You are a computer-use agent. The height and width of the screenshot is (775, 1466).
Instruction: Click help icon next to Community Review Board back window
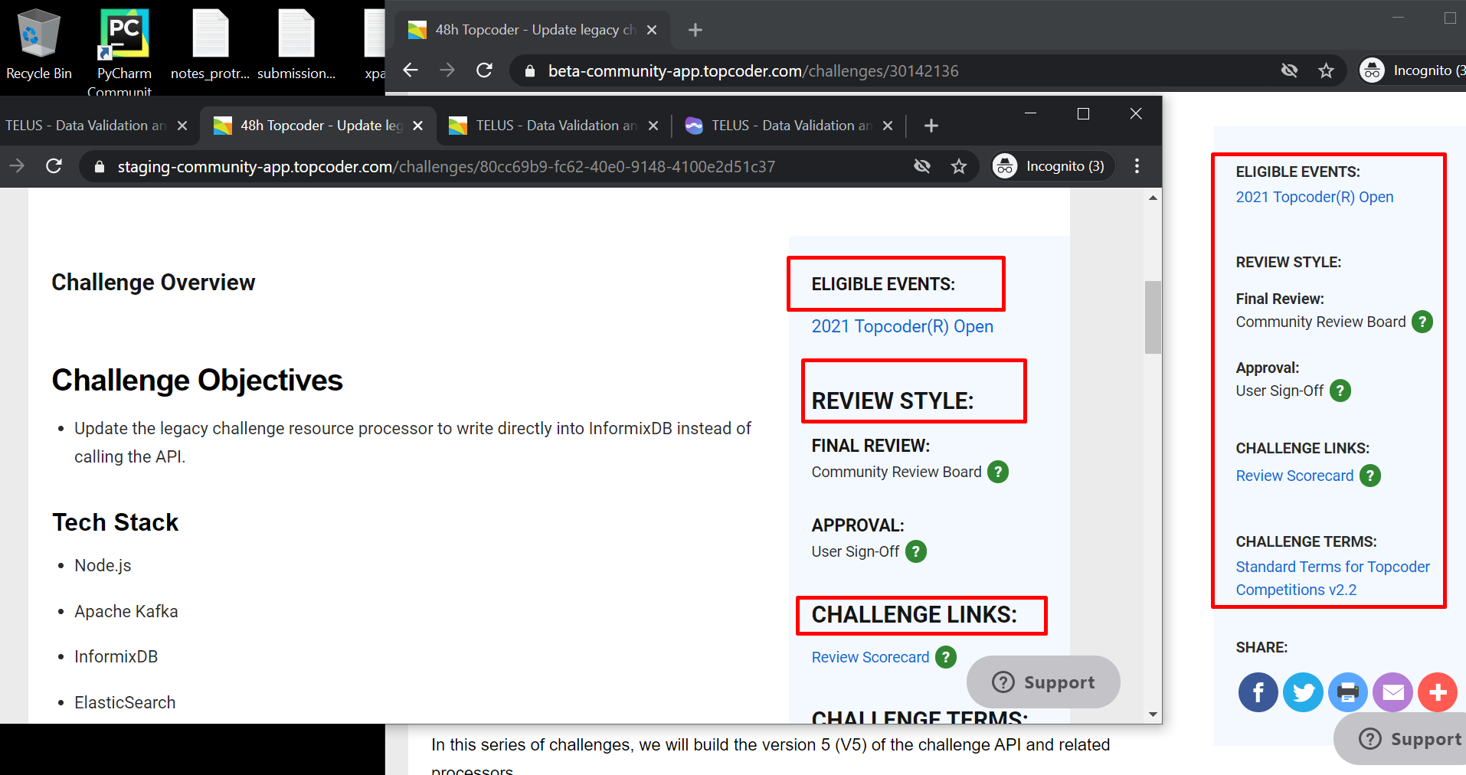(1422, 322)
